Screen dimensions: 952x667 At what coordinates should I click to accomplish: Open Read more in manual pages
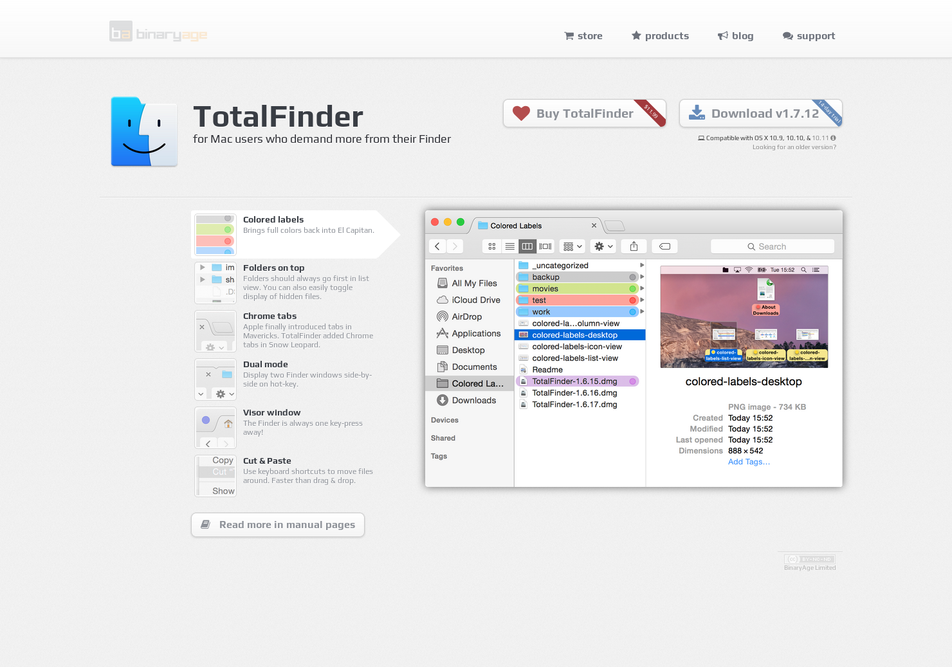pyautogui.click(x=277, y=525)
